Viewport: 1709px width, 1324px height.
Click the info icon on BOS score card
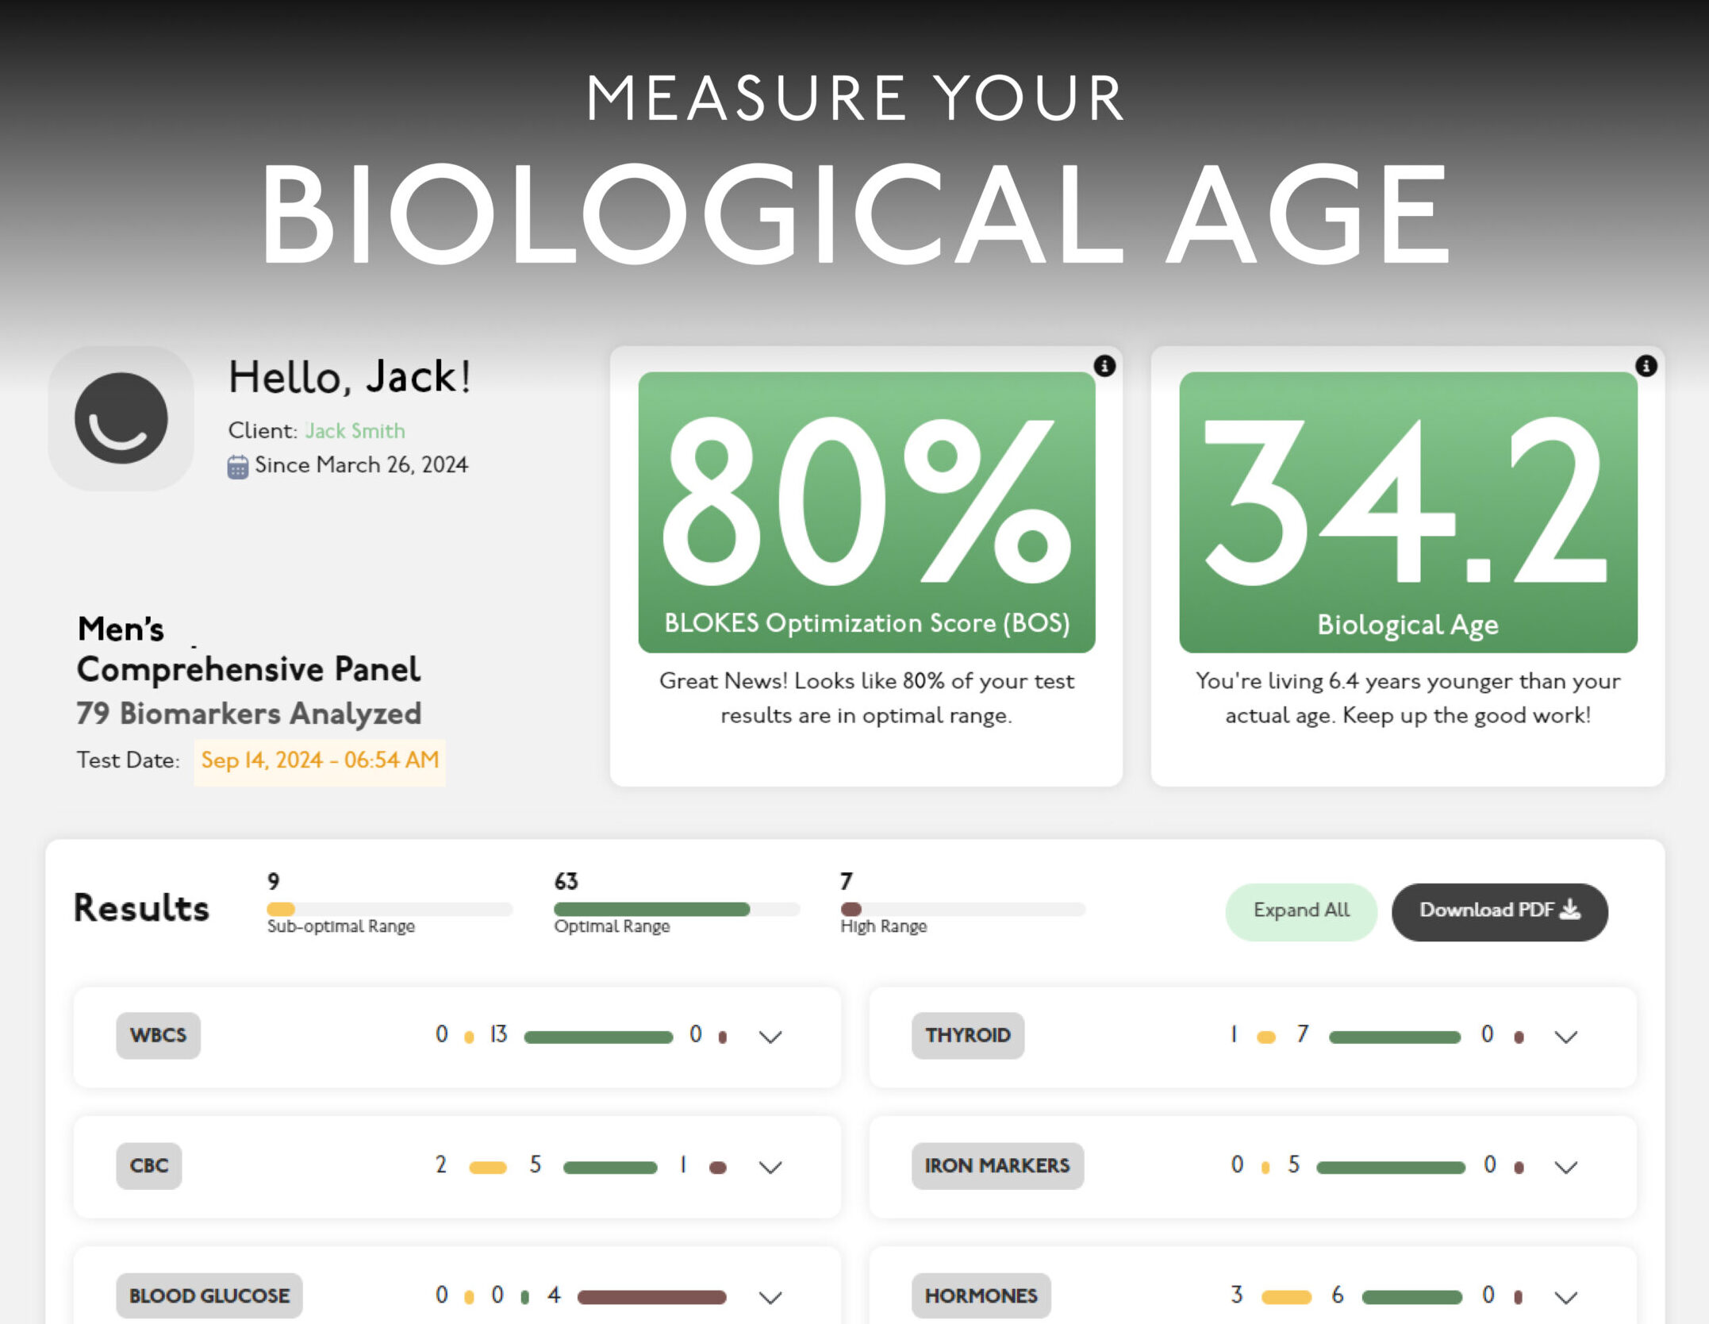pos(1104,366)
